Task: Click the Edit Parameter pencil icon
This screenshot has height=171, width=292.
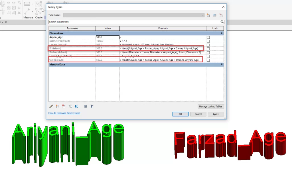Action: [51, 106]
